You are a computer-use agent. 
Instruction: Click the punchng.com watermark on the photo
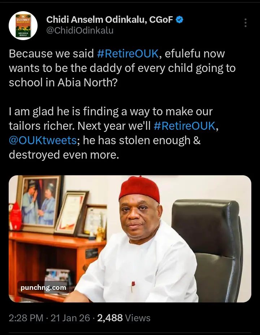pyautogui.click(x=43, y=288)
